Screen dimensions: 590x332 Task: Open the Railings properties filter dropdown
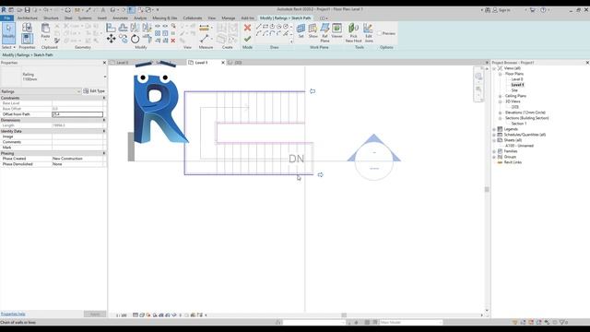click(x=78, y=91)
